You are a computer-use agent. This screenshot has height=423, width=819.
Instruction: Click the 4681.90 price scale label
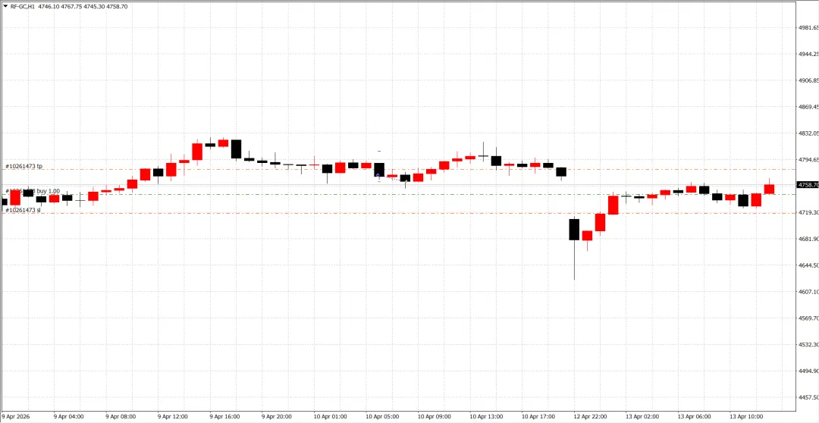808,239
